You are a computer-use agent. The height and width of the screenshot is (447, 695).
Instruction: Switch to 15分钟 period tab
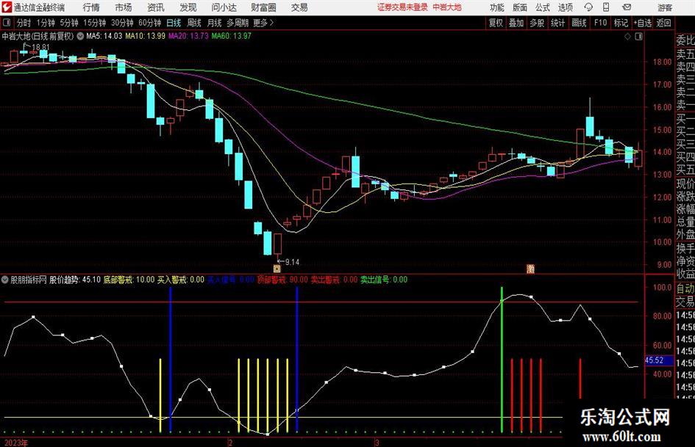pos(94,23)
